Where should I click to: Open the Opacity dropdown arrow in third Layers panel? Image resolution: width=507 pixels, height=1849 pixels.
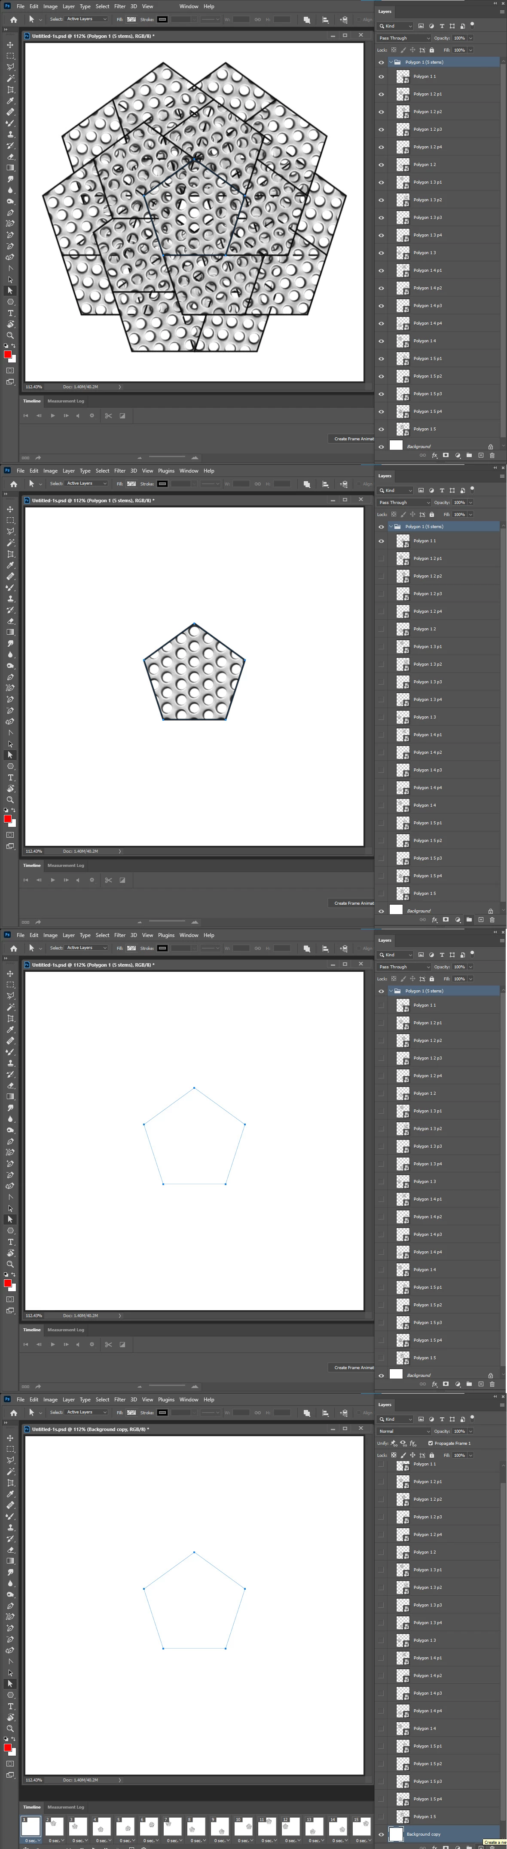[470, 967]
